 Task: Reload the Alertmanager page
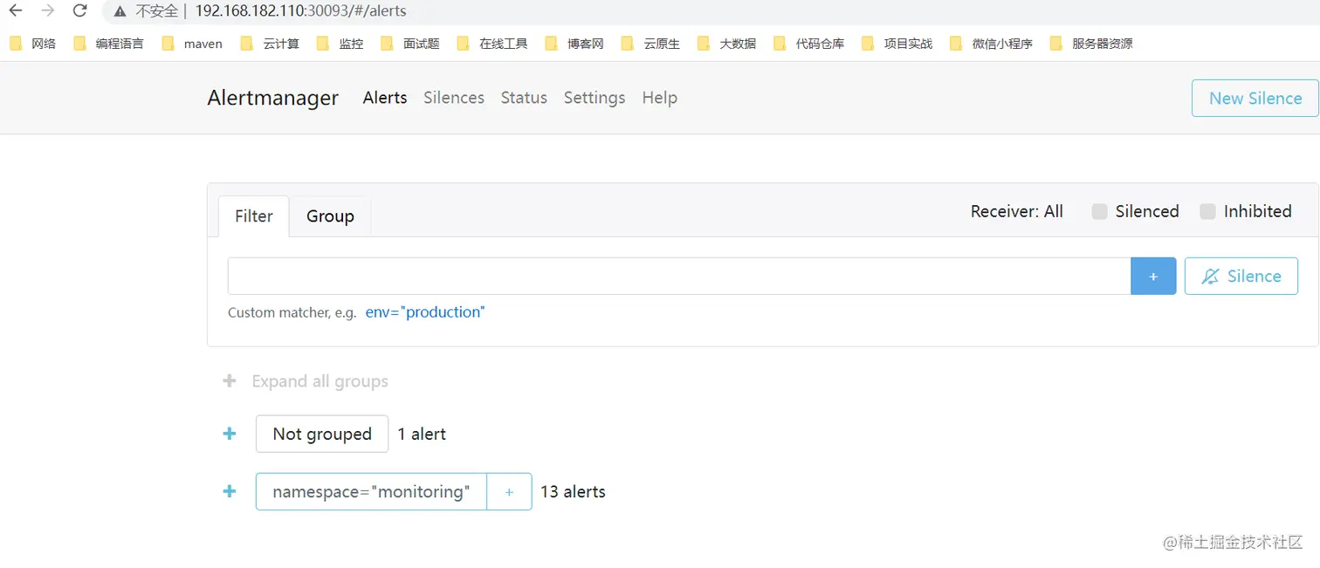79,10
